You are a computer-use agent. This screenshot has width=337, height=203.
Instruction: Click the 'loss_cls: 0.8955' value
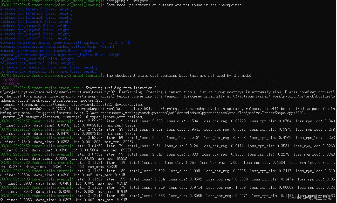click(185, 196)
